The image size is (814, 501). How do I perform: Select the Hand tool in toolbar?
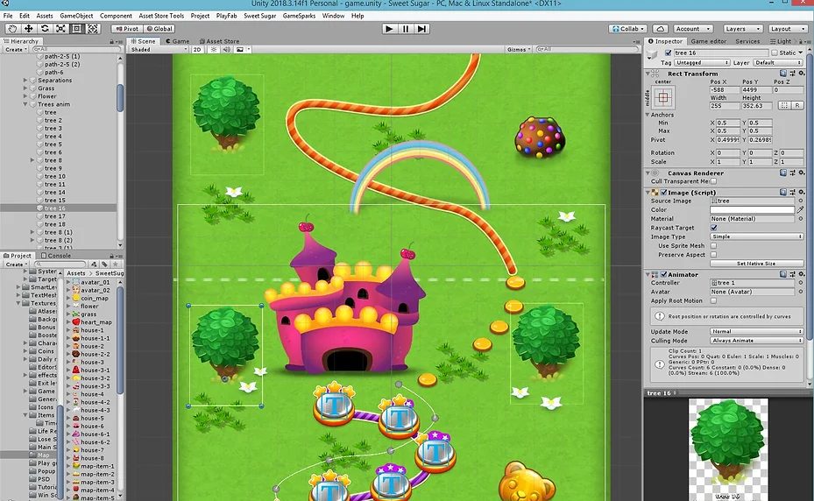[12, 28]
